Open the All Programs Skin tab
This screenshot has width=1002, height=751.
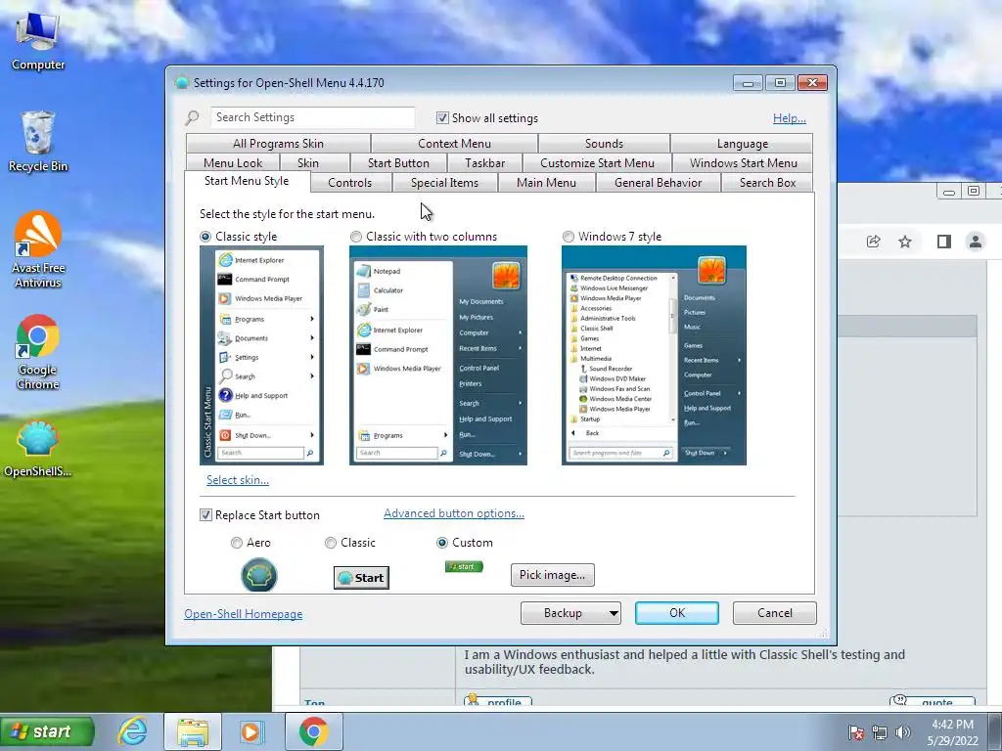click(278, 144)
